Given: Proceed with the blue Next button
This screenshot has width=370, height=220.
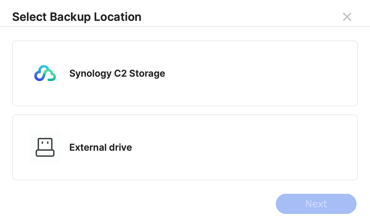Looking at the screenshot, I should pos(316,204).
